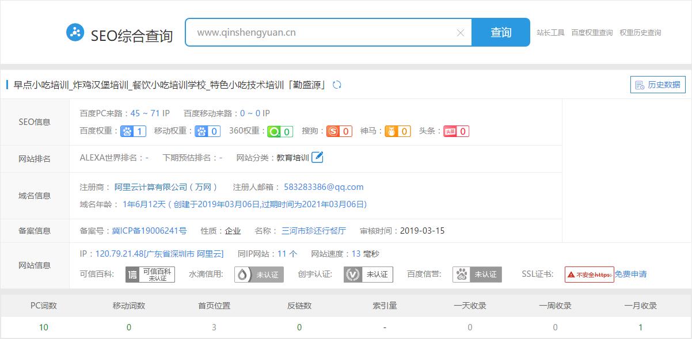
Task: Open registrar 阿里云计算有限公司 link
Action: click(x=166, y=187)
